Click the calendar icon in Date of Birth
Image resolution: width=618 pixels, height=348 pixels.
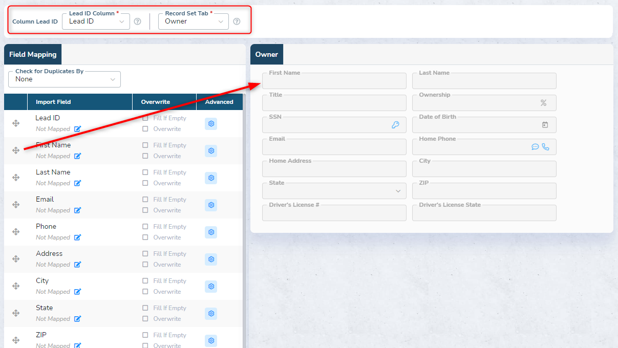(545, 125)
